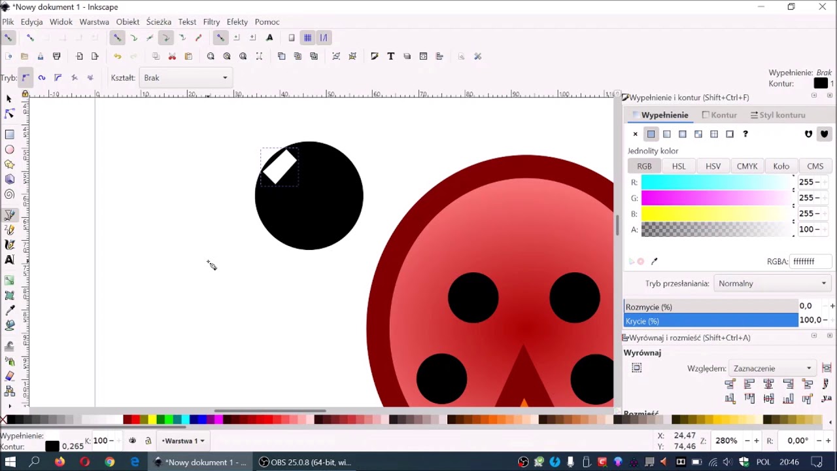Click the Cut scissors icon
Image resolution: width=837 pixels, height=471 pixels.
pyautogui.click(x=172, y=56)
